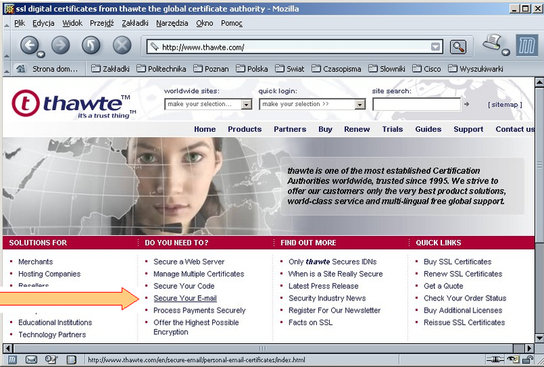Open the Okno menu
This screenshot has height=367, width=544.
tap(205, 23)
